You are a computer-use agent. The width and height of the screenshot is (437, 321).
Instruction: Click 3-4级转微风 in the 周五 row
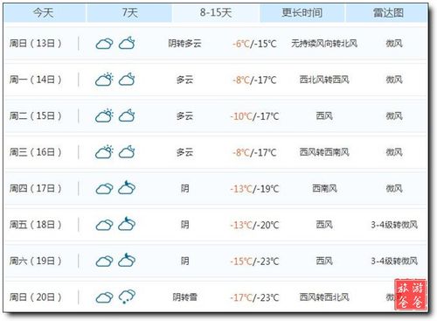(x=394, y=225)
